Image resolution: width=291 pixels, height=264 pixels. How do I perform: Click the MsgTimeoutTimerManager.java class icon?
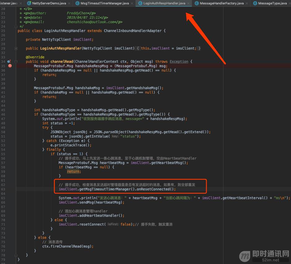pyautogui.click(x=78, y=3)
